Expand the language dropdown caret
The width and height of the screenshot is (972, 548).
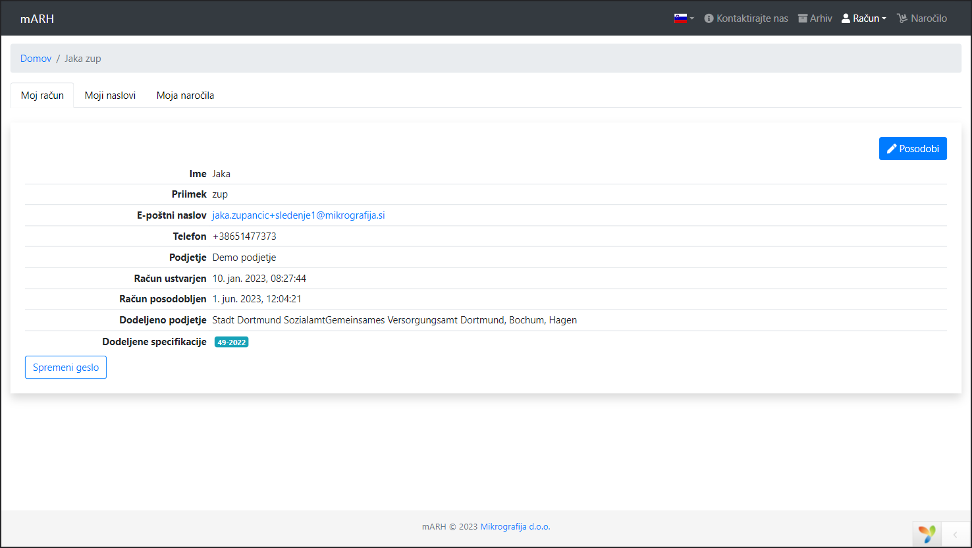coord(692,19)
